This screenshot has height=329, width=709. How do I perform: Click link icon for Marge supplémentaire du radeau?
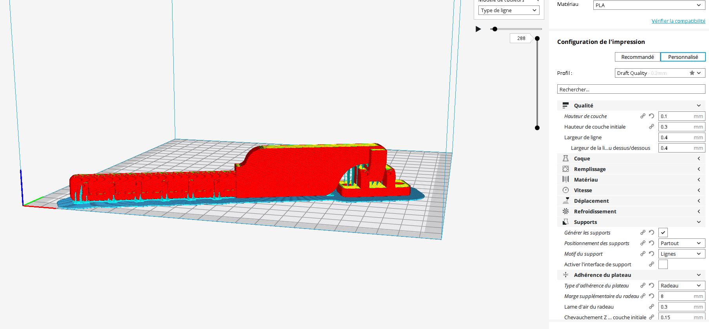click(643, 296)
